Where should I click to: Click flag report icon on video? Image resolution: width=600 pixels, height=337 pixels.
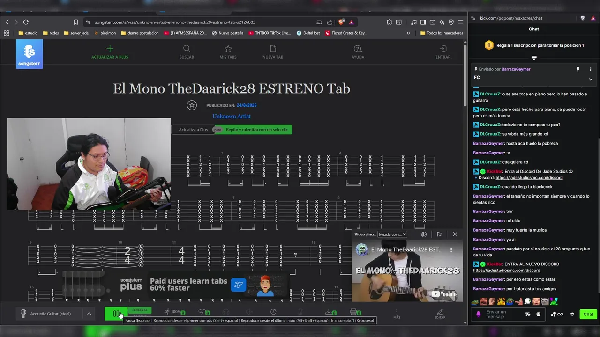pyautogui.click(x=439, y=234)
